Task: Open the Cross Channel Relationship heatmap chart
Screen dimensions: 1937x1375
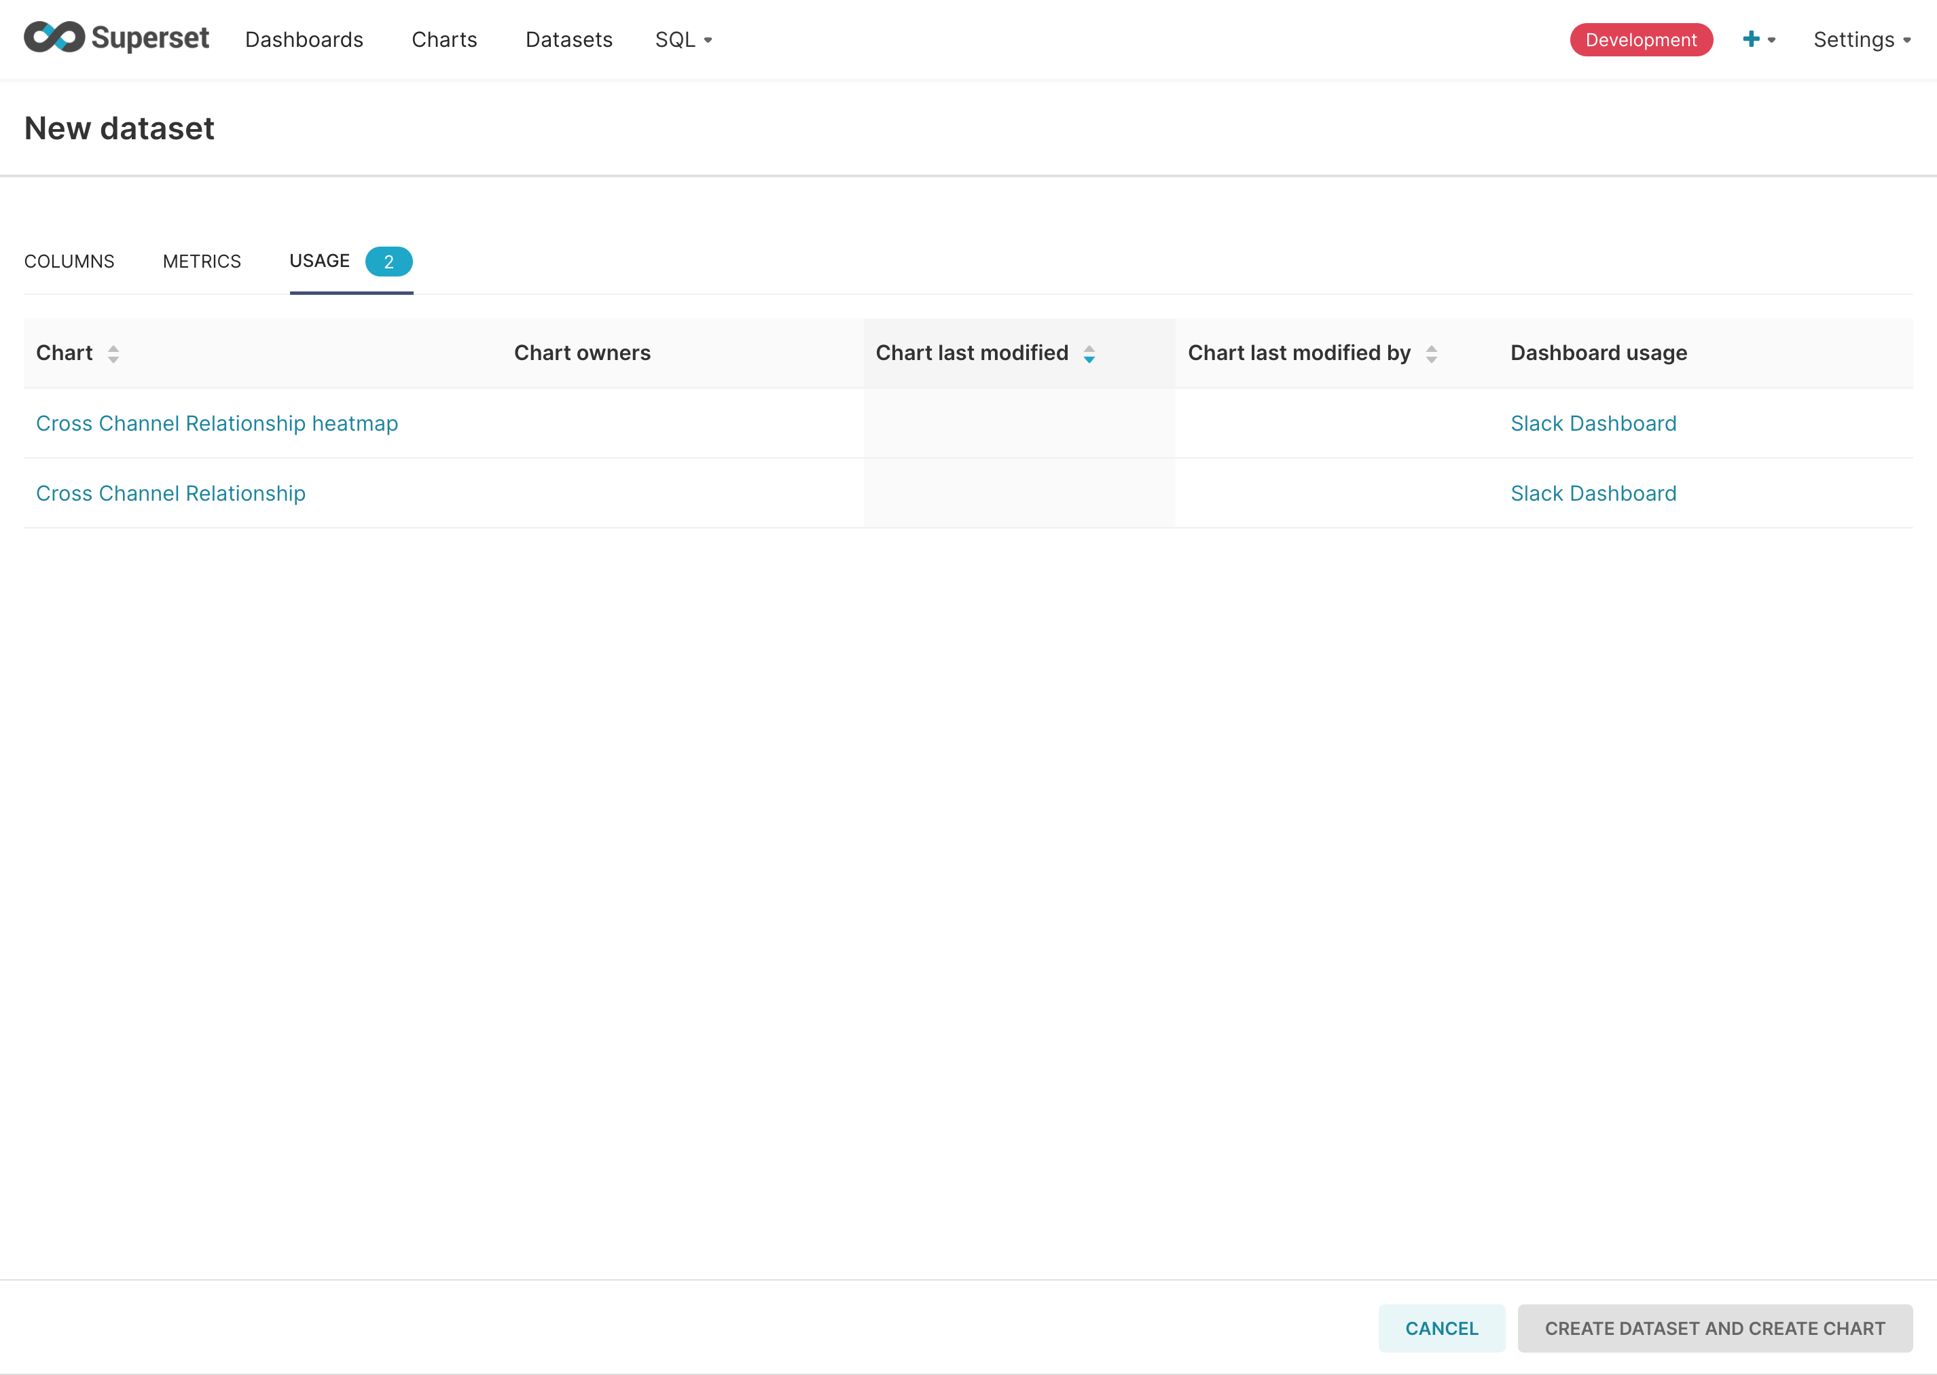Action: coord(217,423)
